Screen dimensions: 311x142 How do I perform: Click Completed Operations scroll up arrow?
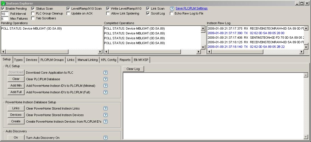(203, 28)
